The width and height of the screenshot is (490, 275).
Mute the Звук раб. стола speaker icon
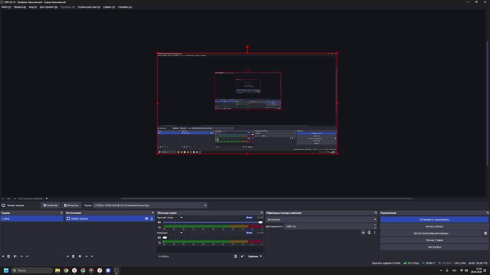tap(159, 222)
